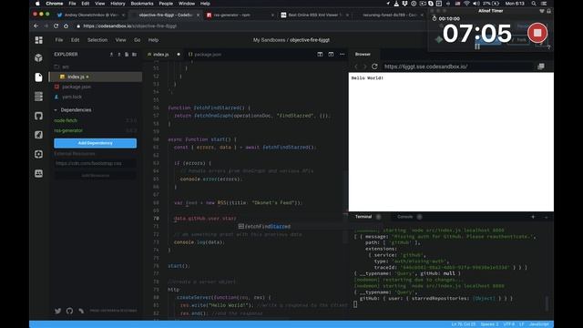Open macOS Spotlight search

pyautogui.click(x=534, y=4)
